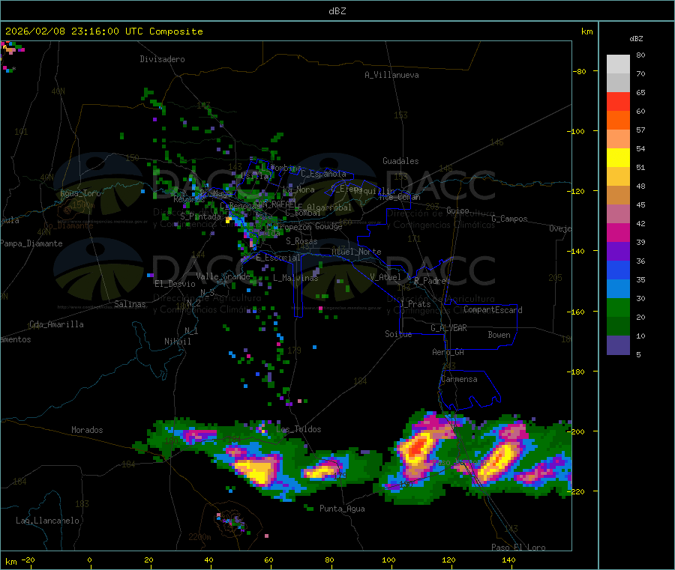Click the Punta_Agua map label
The height and width of the screenshot is (570, 675).
(x=342, y=509)
